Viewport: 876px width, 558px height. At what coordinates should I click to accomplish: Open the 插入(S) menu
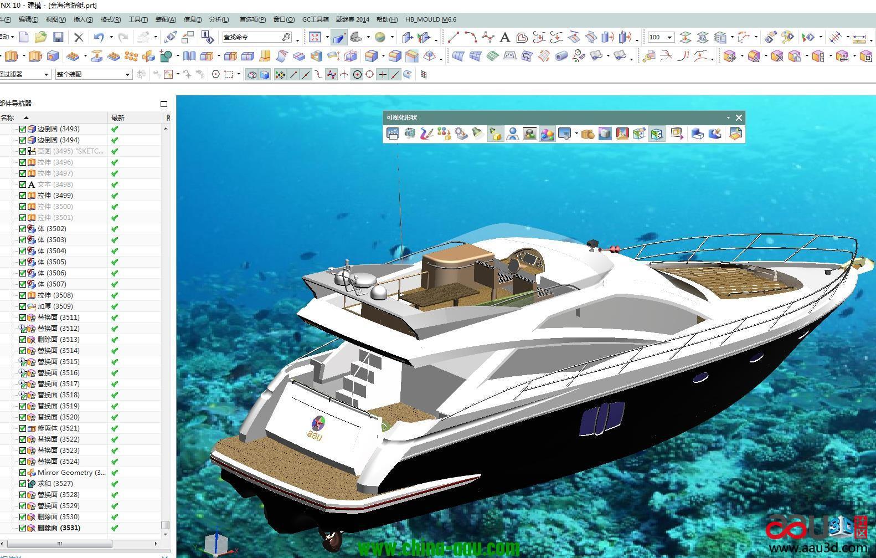(x=83, y=19)
